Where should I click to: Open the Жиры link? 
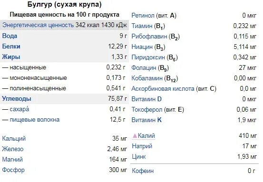(x=11, y=57)
